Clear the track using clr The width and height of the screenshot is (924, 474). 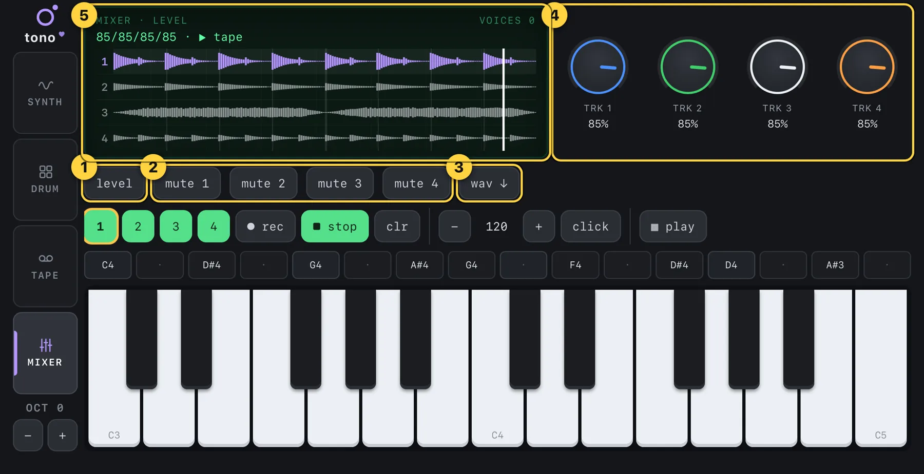coord(397,226)
